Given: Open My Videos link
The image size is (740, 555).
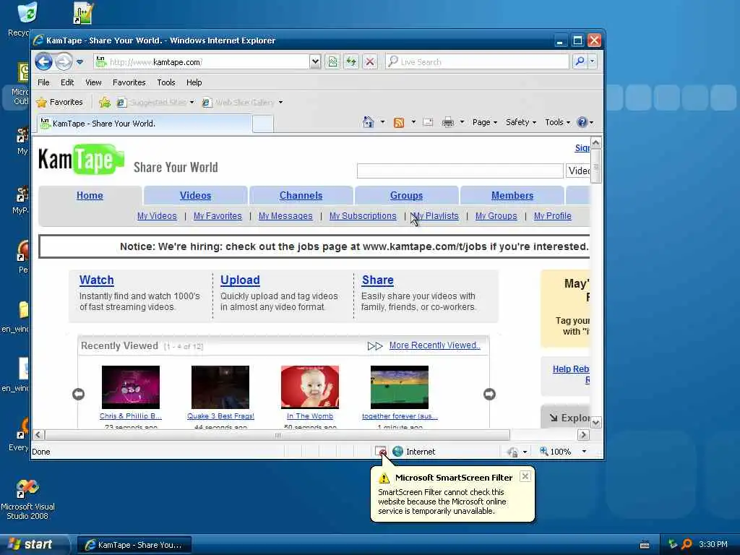Looking at the screenshot, I should [157, 215].
